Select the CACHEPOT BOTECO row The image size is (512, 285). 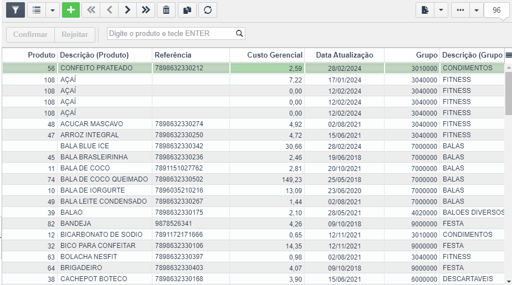253,279
